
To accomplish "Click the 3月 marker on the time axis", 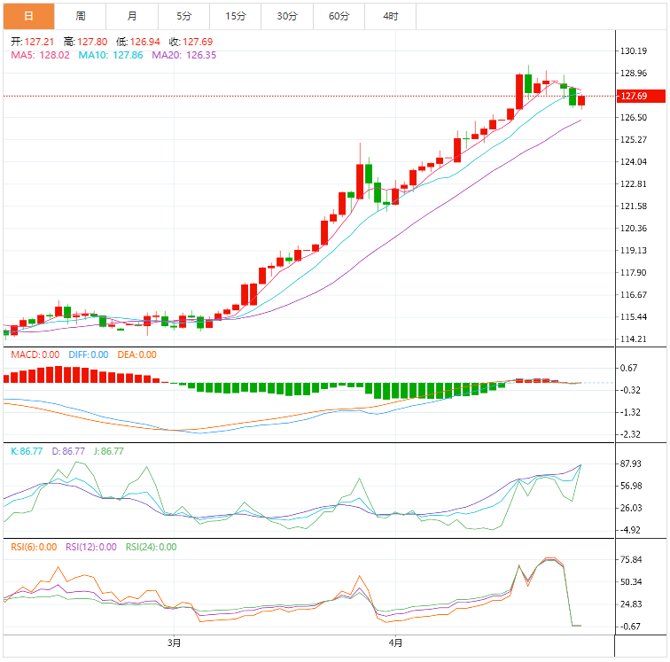I will (x=175, y=643).
